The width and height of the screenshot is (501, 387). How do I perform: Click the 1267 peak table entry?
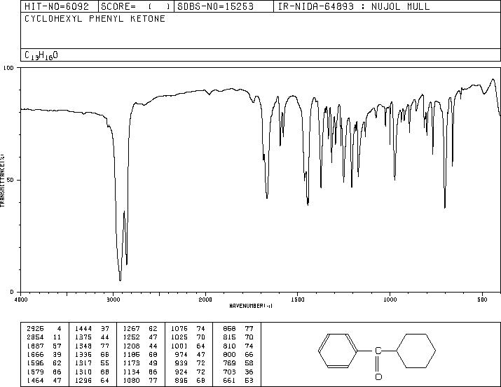tap(131, 328)
